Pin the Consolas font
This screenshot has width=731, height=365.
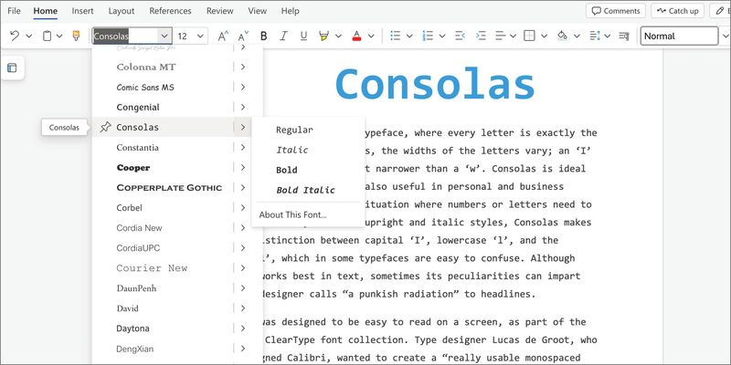click(x=105, y=128)
